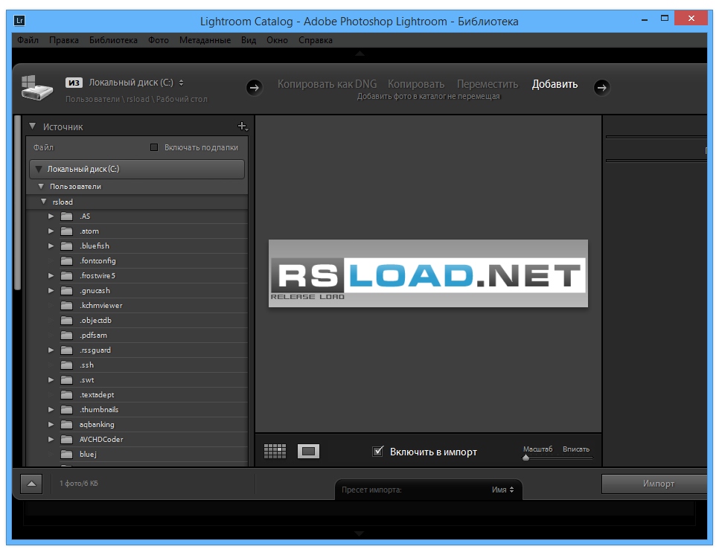
Task: Click the Вписать zoom label
Action: coord(575,449)
